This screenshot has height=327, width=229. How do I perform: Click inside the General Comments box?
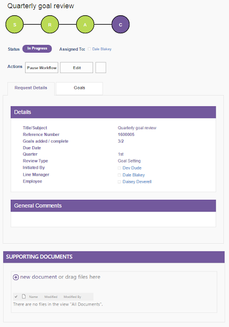(x=113, y=219)
